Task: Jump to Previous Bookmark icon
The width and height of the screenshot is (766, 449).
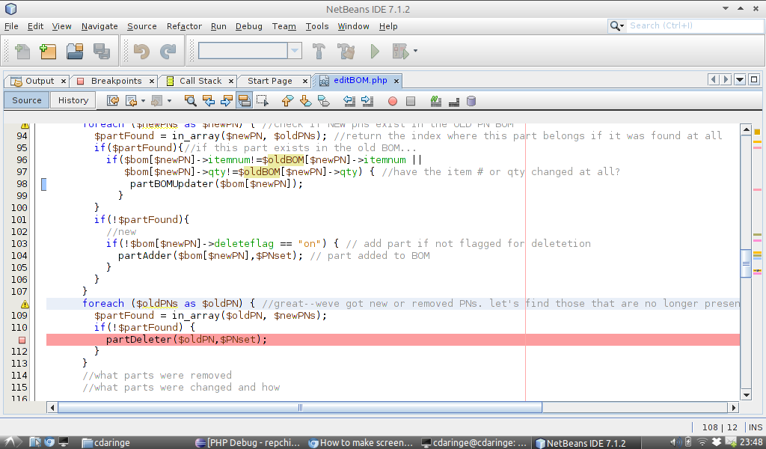Action: pyautogui.click(x=287, y=100)
